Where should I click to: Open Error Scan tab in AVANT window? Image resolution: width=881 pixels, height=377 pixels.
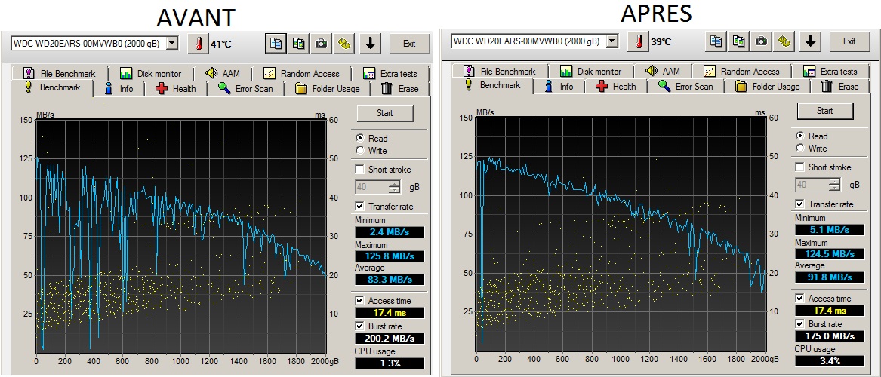point(245,89)
